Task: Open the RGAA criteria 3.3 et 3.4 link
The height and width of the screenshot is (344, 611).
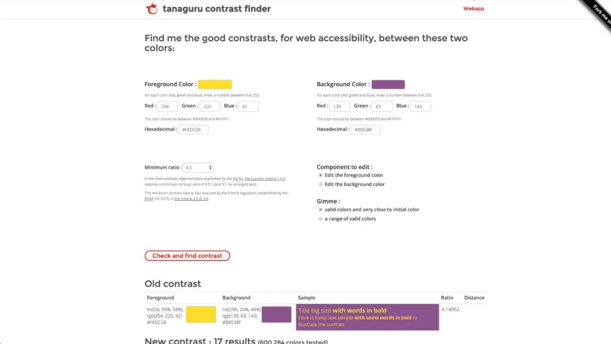Action: [x=191, y=199]
